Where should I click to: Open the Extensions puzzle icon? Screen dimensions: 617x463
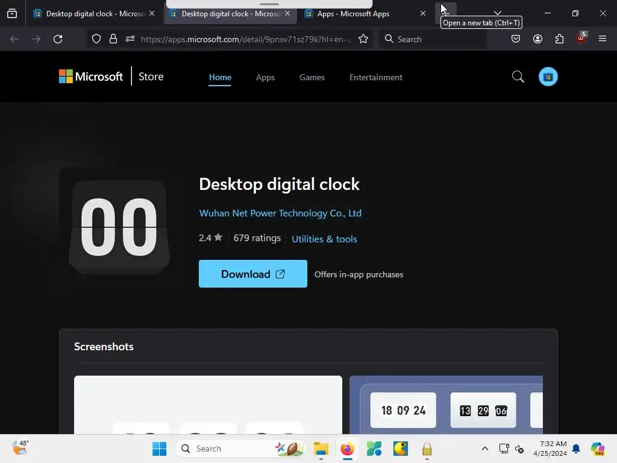(x=559, y=39)
